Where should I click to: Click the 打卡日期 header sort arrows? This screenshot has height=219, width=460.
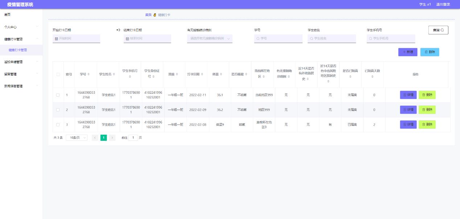[202, 74]
